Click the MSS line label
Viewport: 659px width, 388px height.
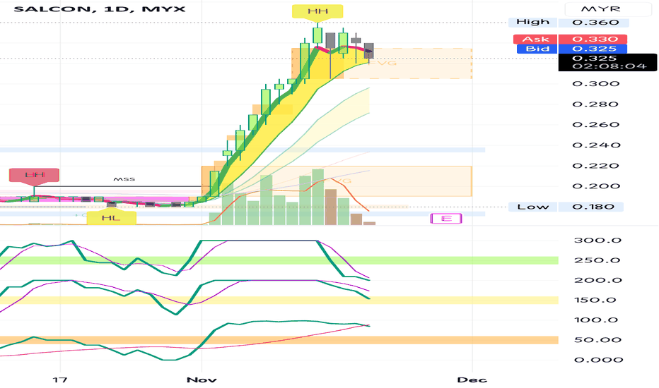124,179
